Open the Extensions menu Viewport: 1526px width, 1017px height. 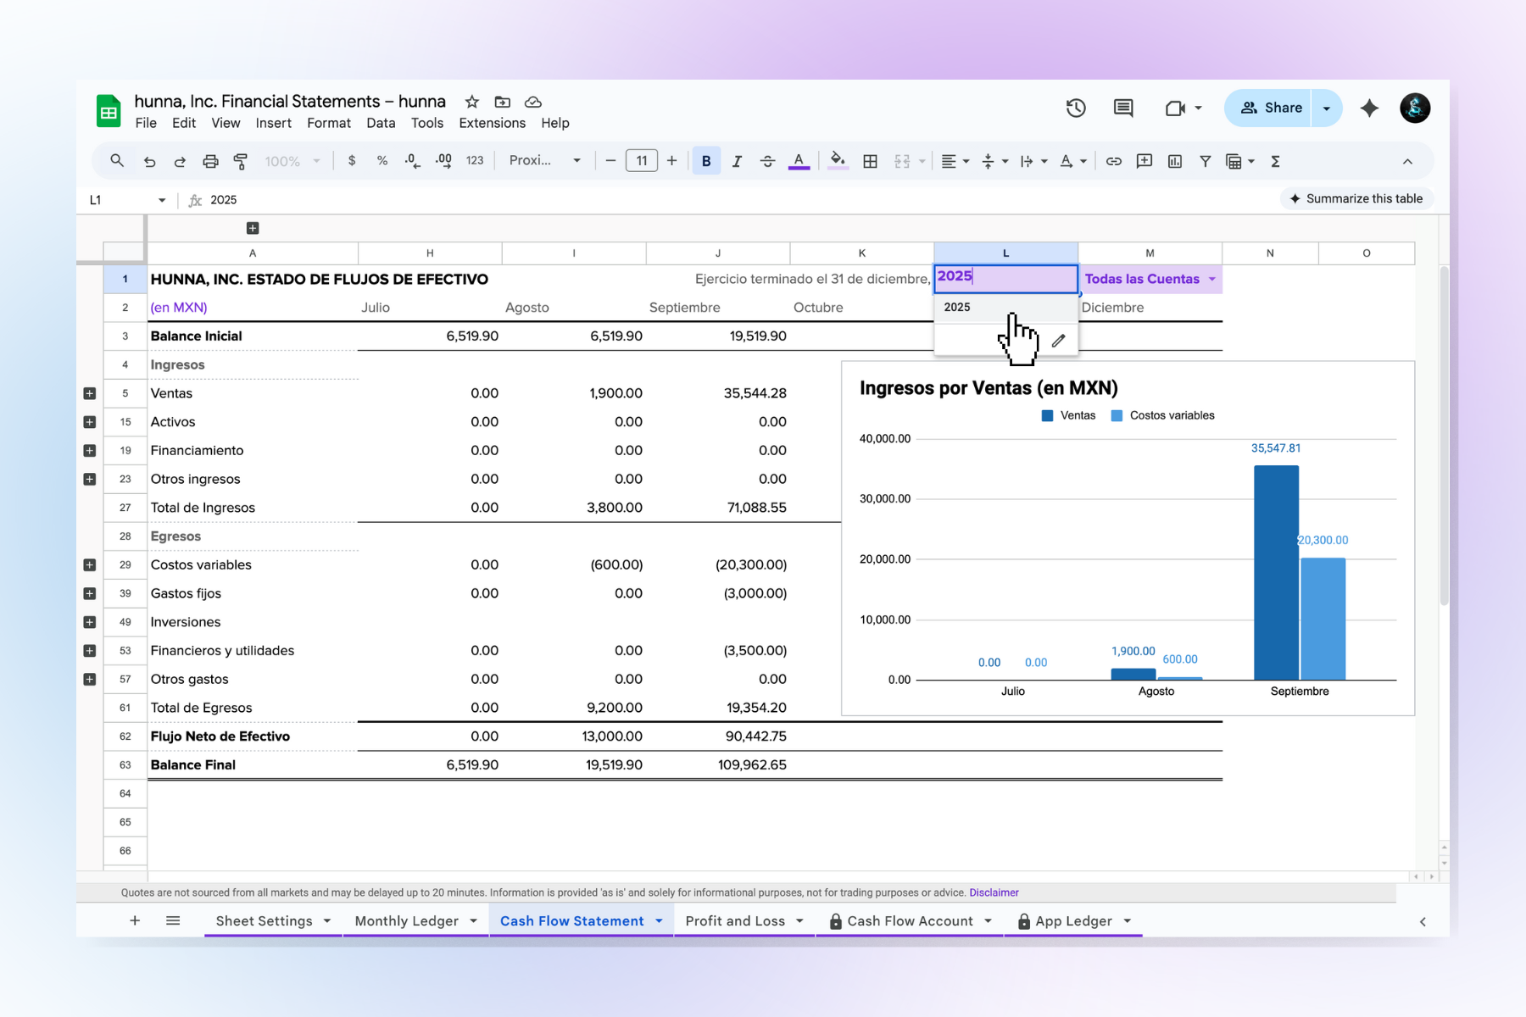pos(492,123)
